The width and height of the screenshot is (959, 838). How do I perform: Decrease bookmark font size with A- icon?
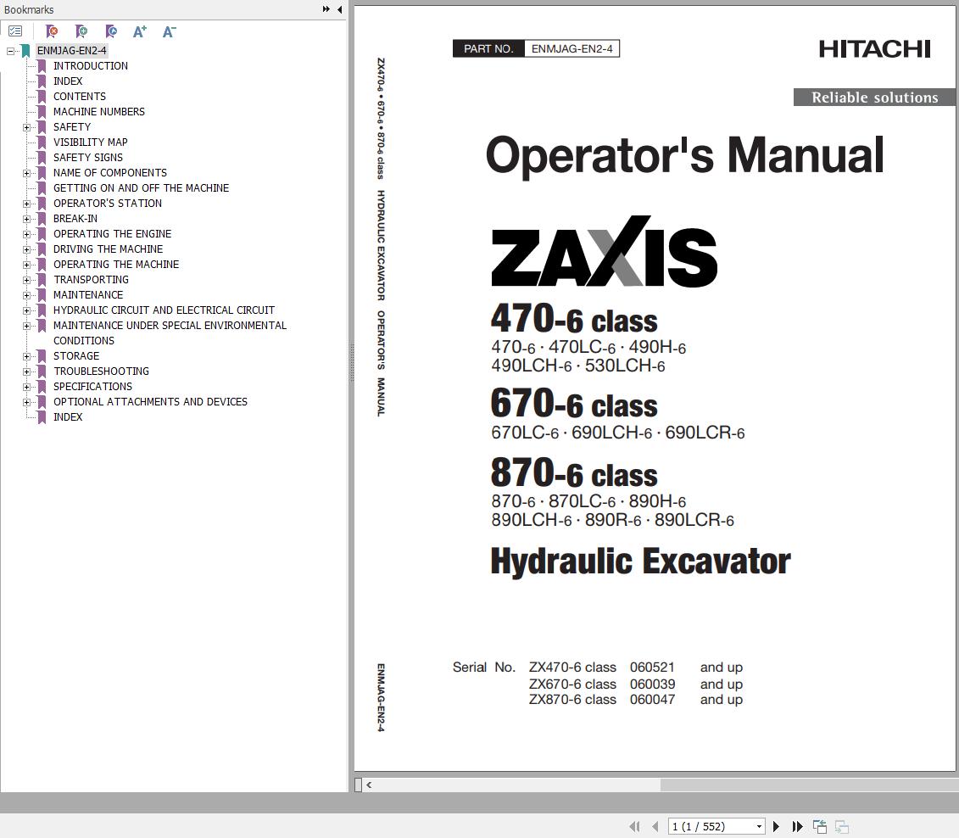pos(169,31)
